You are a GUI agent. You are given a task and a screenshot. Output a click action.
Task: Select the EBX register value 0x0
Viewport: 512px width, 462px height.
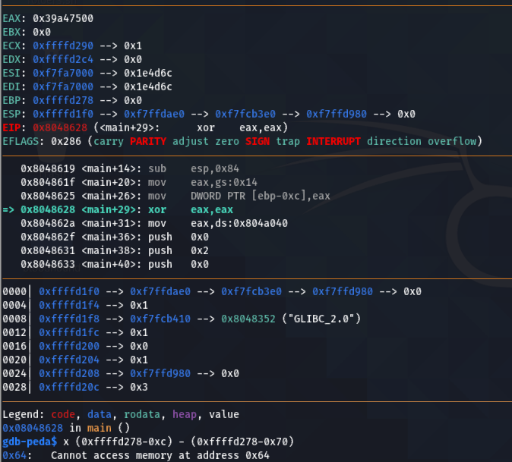[x=42, y=32]
